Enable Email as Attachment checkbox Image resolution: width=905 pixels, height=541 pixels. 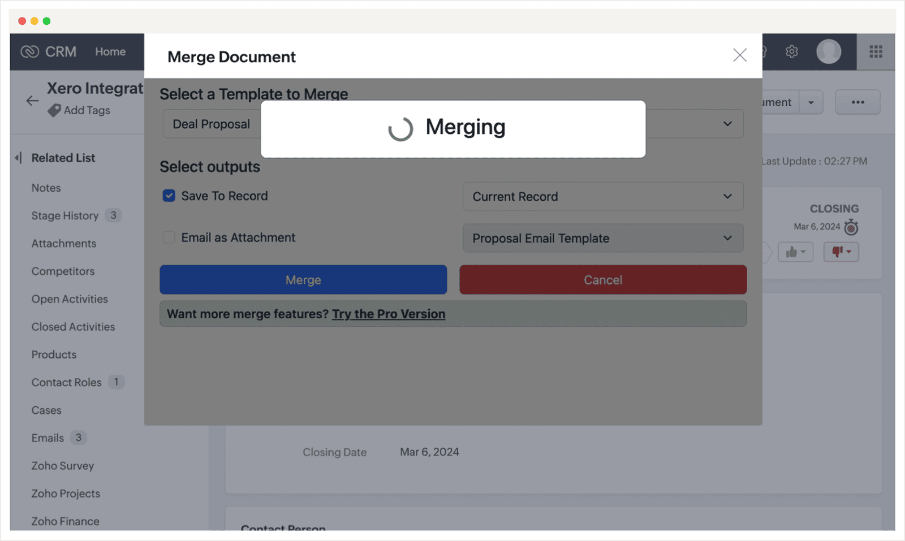(169, 237)
